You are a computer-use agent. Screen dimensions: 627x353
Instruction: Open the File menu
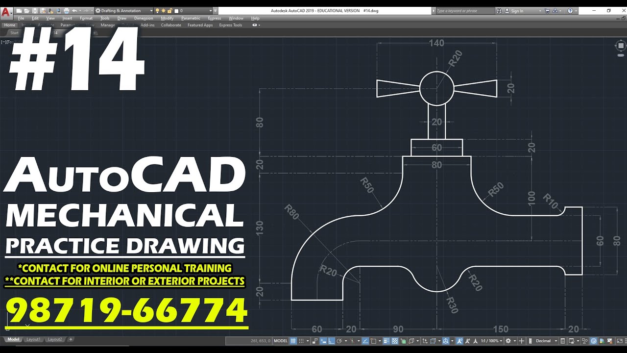21,18
